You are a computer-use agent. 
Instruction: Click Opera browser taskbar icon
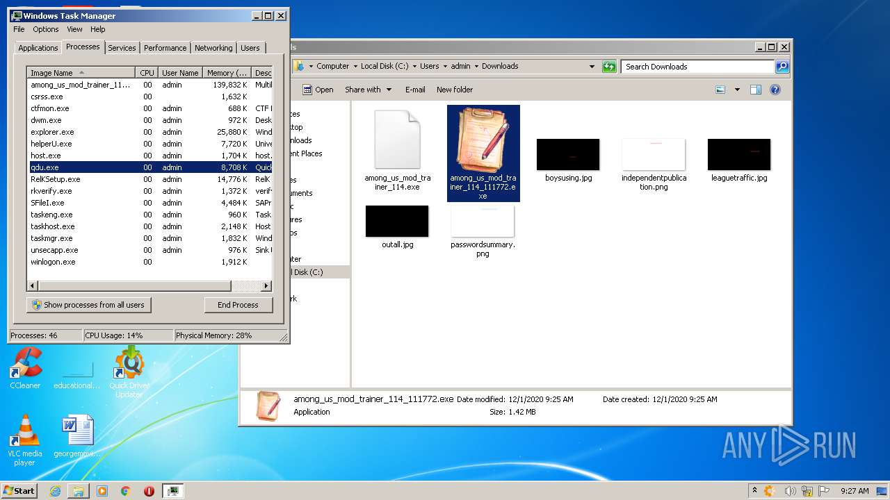(x=149, y=491)
